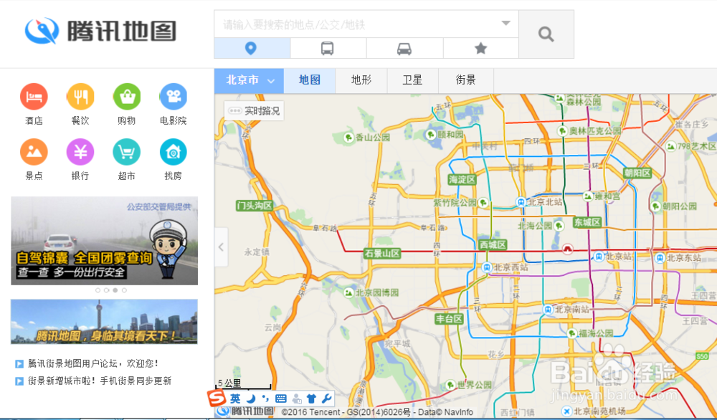This screenshot has width=717, height=420.
Task: Click the 朝阳公园 park marker
Action: [x=656, y=206]
